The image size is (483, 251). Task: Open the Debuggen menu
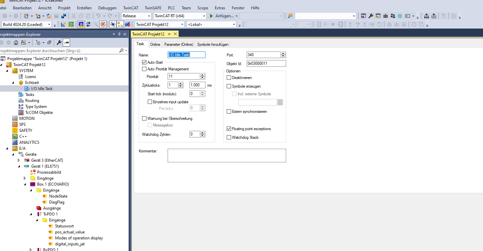(x=108, y=8)
